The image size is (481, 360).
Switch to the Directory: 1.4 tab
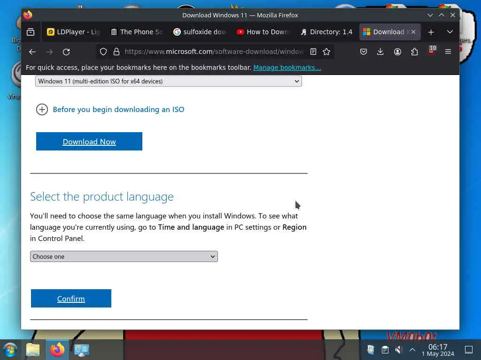click(326, 32)
